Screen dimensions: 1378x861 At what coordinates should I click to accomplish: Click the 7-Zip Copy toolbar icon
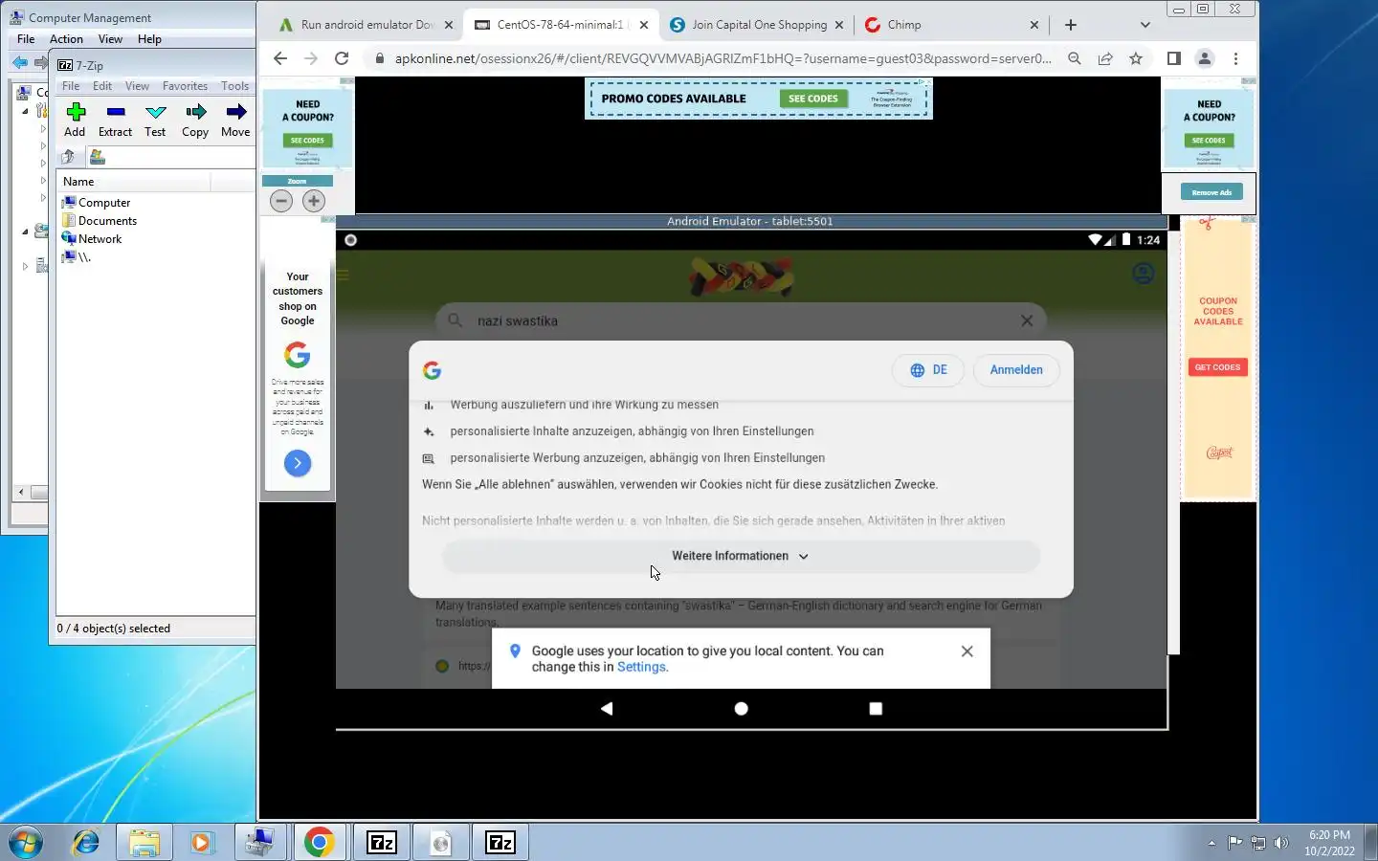(195, 112)
